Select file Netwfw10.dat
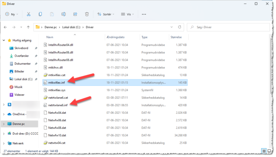The image size is (276, 157). pos(57,135)
